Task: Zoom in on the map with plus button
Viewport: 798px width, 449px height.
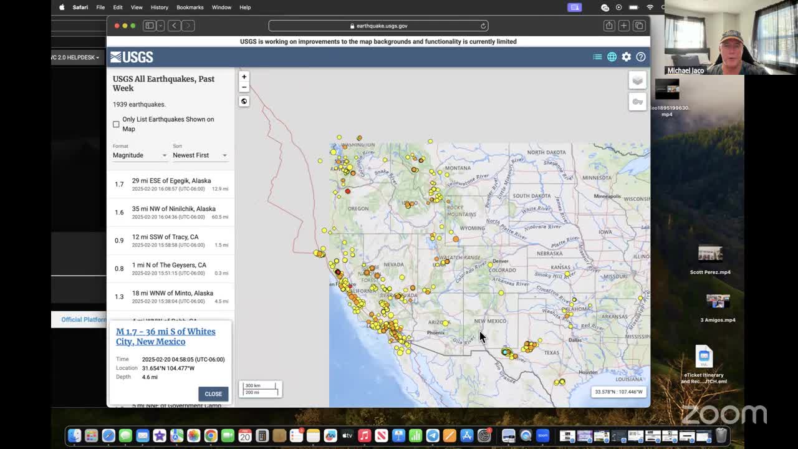Action: pos(244,77)
